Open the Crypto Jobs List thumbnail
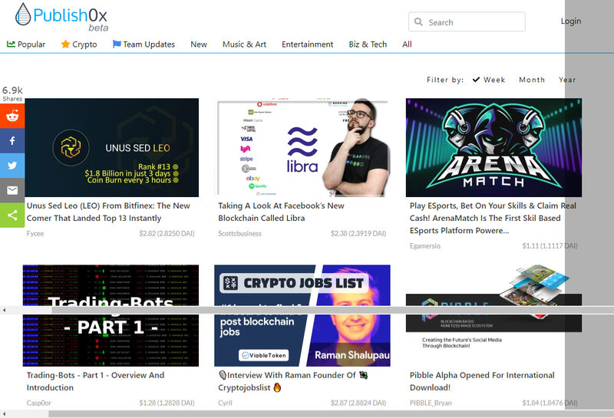 coord(302,315)
